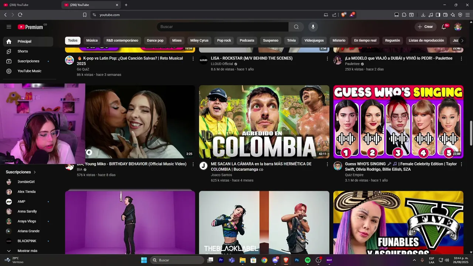This screenshot has width=473, height=266.
Task: Reload the page in the browser toolbar
Action: [x=20, y=15]
